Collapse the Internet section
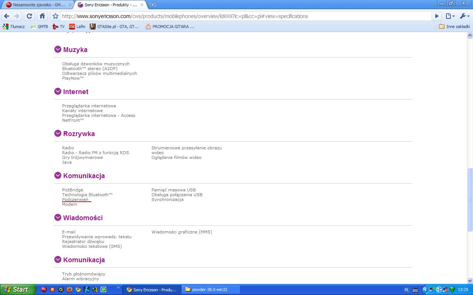The width and height of the screenshot is (473, 295). tap(58, 91)
